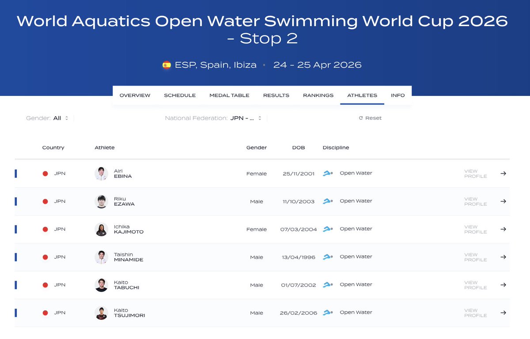Click the Spain flag icon

[x=167, y=65]
